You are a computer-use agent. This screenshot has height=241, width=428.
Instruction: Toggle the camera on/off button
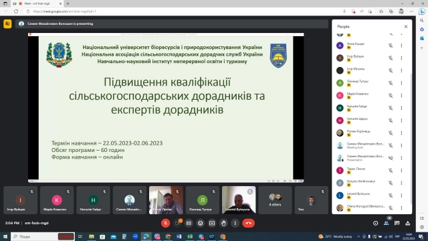tap(177, 223)
